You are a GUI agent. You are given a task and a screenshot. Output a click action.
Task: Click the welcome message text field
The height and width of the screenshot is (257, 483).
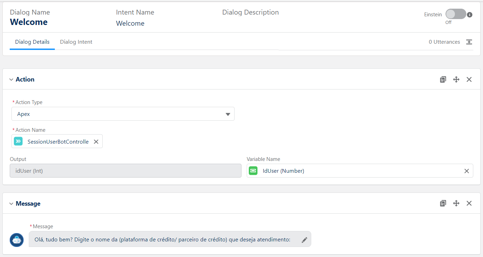pyautogui.click(x=162, y=239)
